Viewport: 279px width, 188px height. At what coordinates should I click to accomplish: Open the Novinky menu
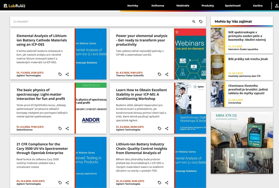click(x=133, y=6)
